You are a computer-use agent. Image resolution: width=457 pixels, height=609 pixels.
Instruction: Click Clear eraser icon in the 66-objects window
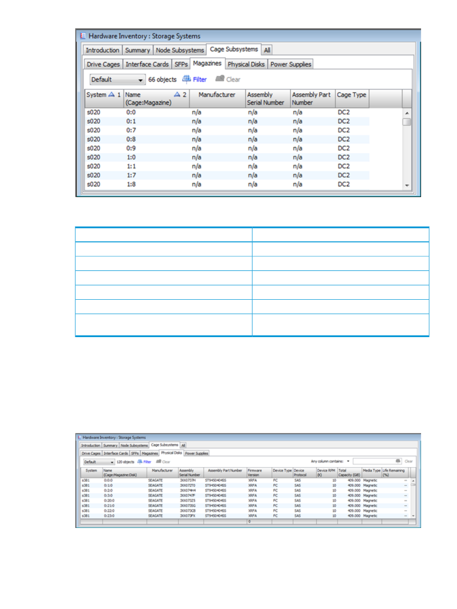coord(220,79)
